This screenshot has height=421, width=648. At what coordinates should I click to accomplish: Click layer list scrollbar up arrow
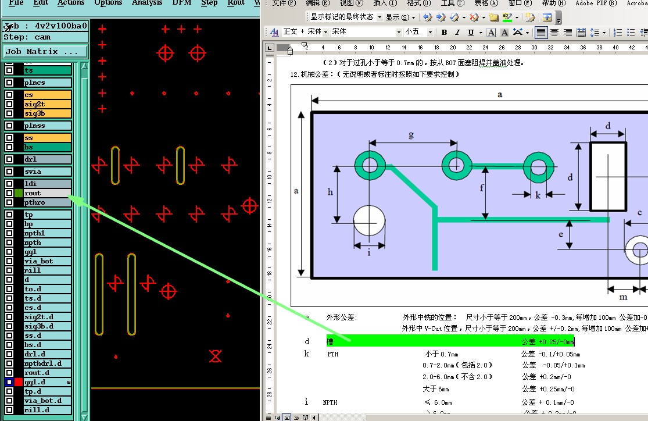point(84,66)
